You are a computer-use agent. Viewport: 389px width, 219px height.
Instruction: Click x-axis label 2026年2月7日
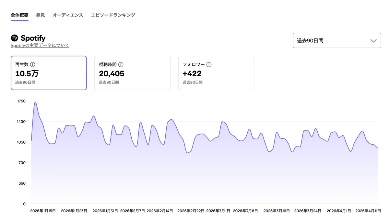(133, 211)
